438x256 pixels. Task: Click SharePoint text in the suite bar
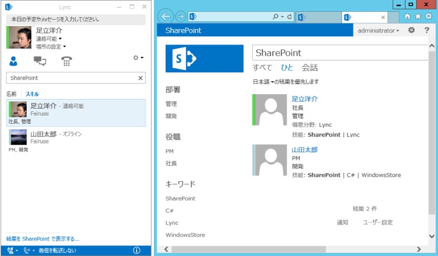183,30
